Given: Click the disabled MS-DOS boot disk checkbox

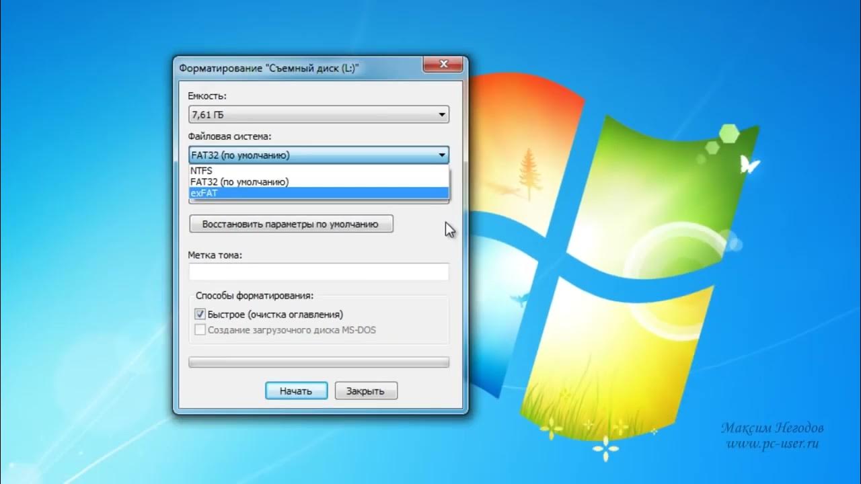Looking at the screenshot, I should 200,330.
